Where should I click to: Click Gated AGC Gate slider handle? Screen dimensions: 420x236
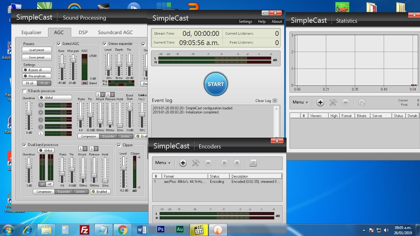click(62, 66)
